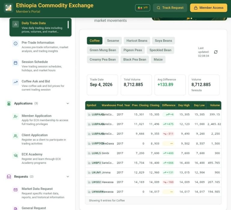This screenshot has height=210, width=231.
Task: Open the Track Request search button
Action: [170, 8]
